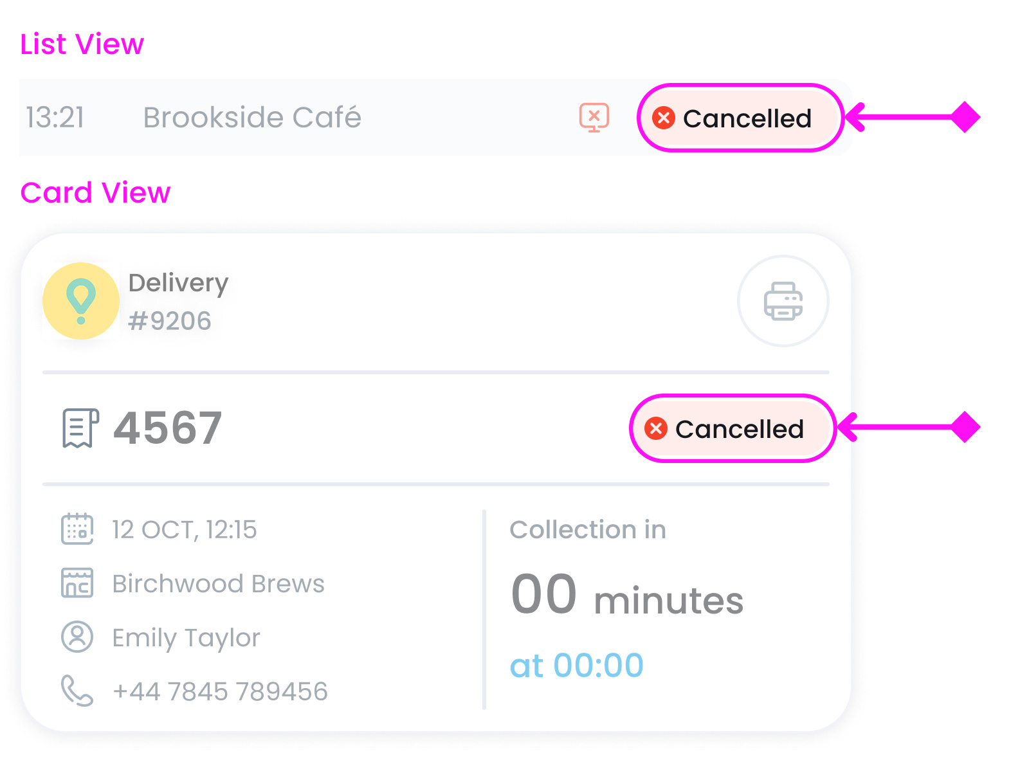This screenshot has height=764, width=1011.
Task: Click the red X inside list Cancelled badge
Action: 664,118
